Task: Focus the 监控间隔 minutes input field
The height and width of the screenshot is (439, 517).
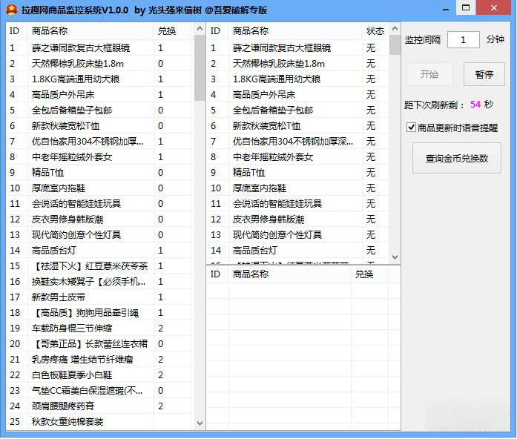Action: 464,40
